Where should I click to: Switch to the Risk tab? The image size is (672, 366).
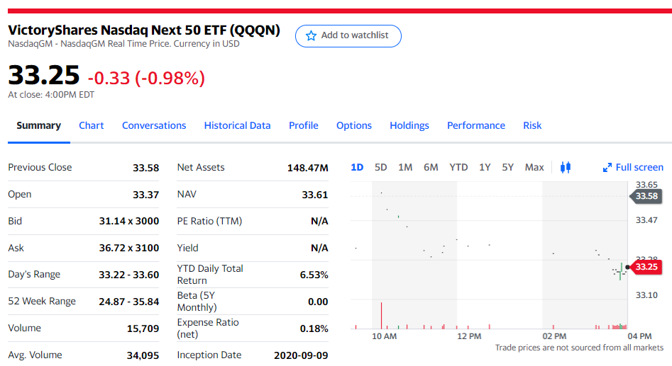[x=532, y=125]
